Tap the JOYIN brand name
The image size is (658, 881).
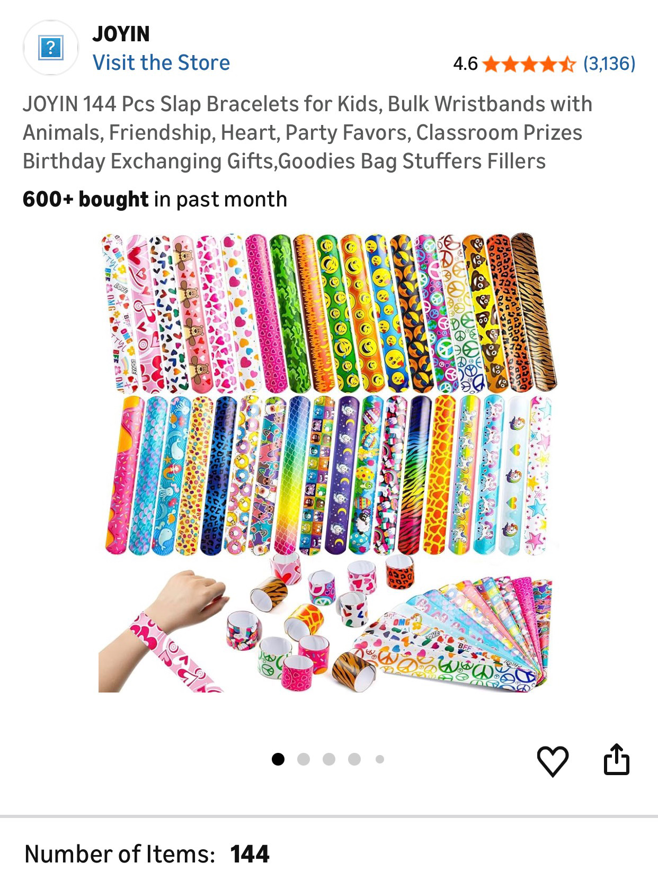click(121, 34)
